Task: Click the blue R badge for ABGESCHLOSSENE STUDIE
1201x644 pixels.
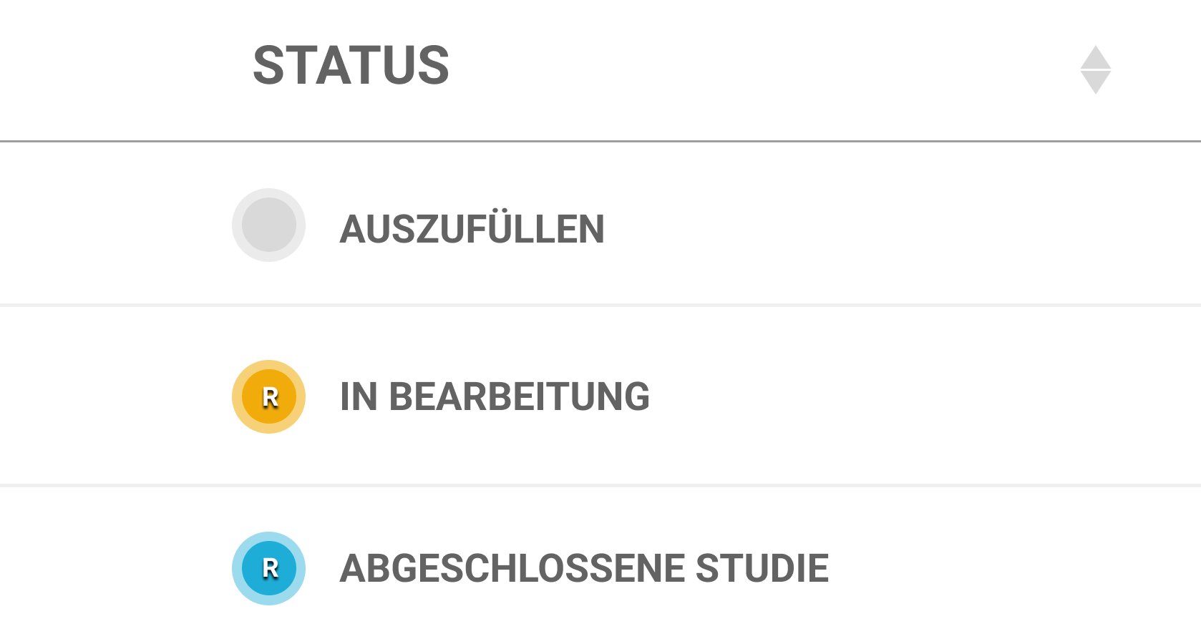Action: pos(268,569)
